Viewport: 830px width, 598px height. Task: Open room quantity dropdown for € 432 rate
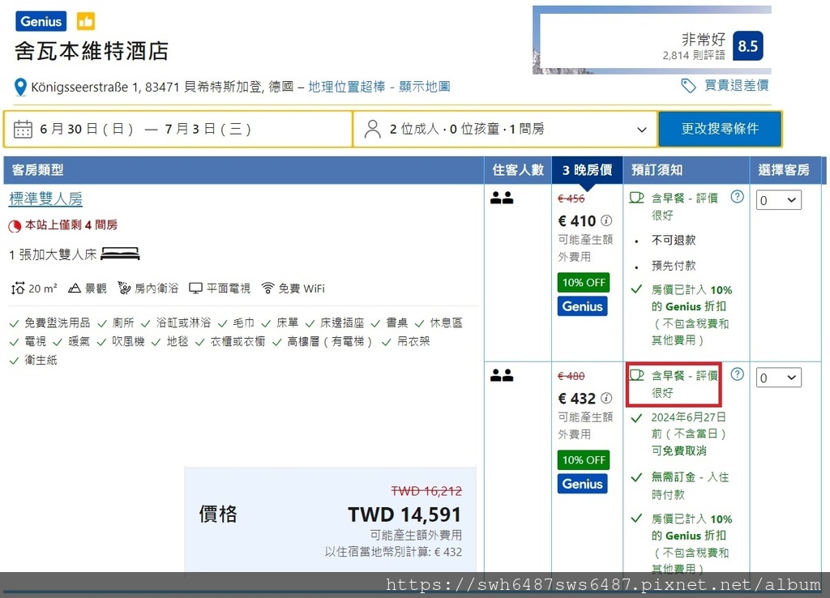[779, 378]
